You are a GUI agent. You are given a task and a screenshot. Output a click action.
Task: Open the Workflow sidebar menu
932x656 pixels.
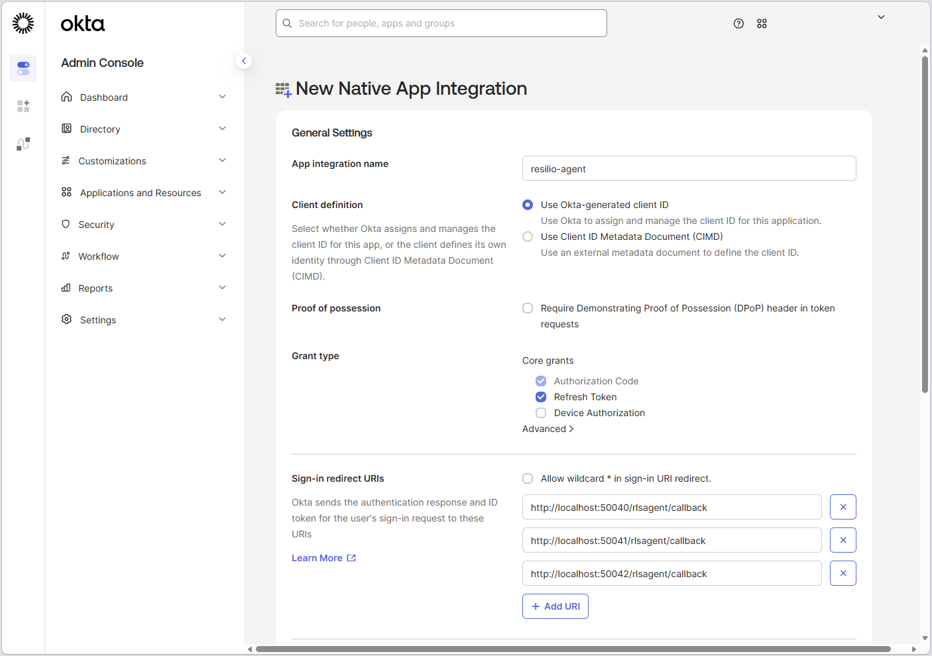point(144,256)
